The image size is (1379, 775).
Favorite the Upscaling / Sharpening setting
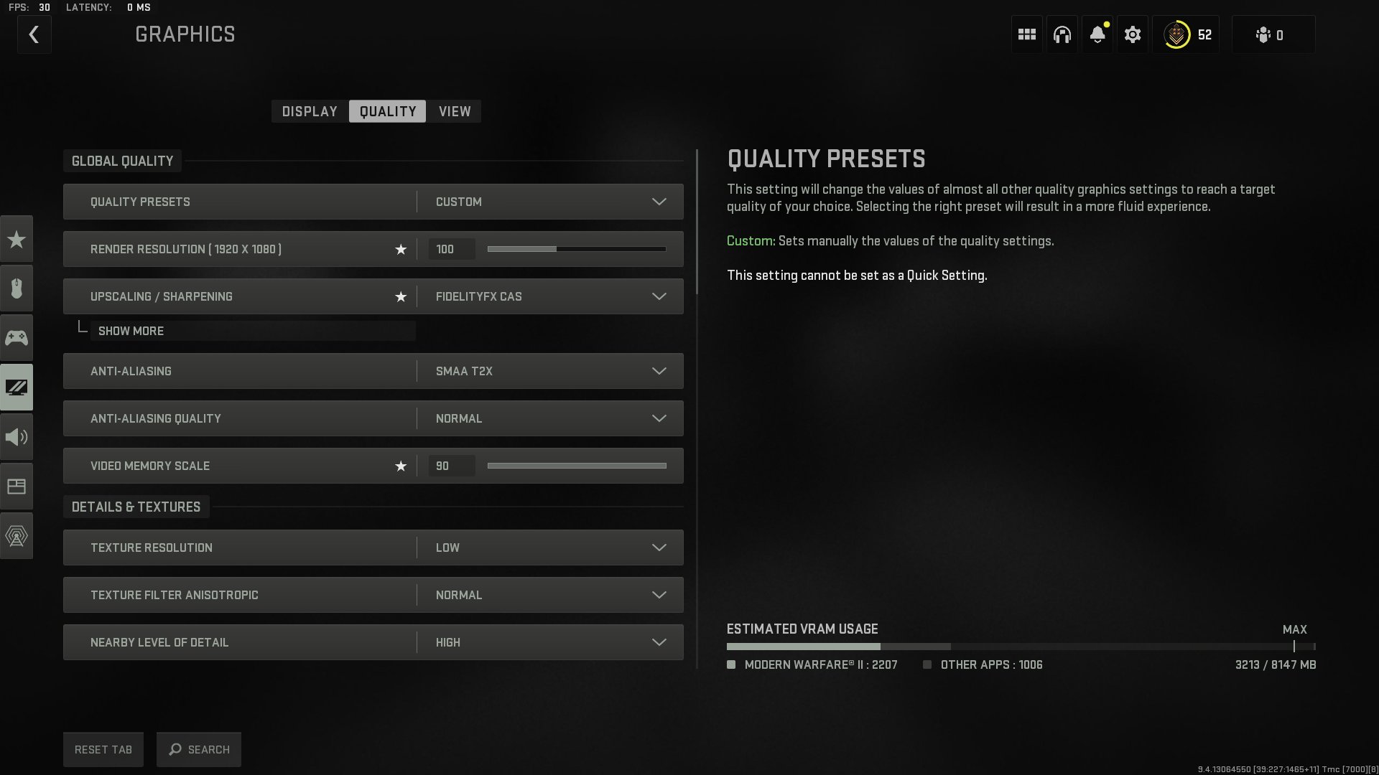click(401, 296)
